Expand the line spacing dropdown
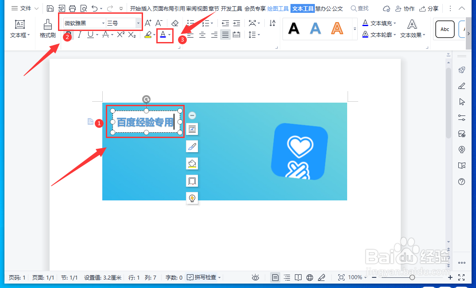The height and width of the screenshot is (288, 476). pyautogui.click(x=259, y=35)
